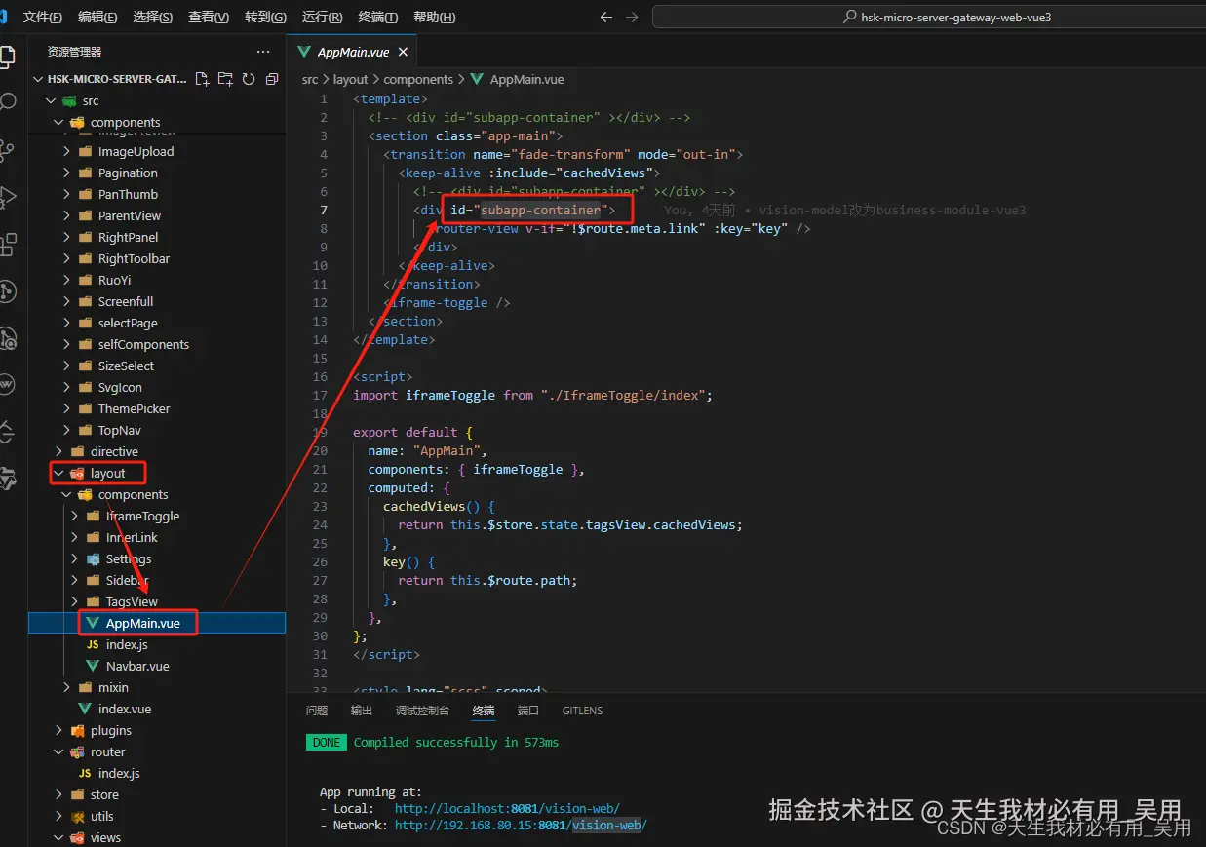Go forward with the right navigation arrow
1206x847 pixels.
[632, 17]
